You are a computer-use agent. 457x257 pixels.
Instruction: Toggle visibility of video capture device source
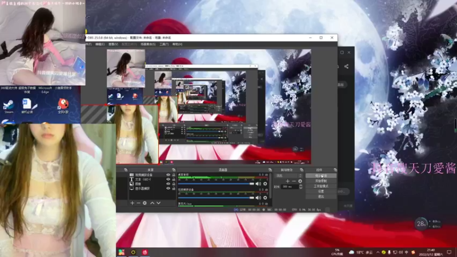coord(168,175)
